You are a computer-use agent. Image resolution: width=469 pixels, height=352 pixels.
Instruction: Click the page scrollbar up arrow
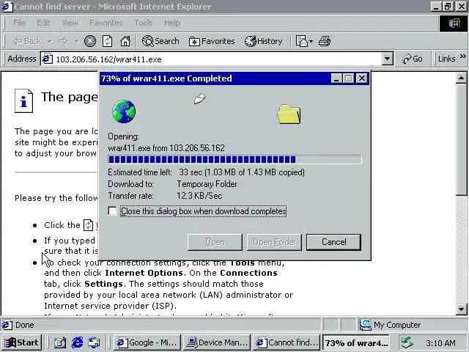(x=461, y=78)
